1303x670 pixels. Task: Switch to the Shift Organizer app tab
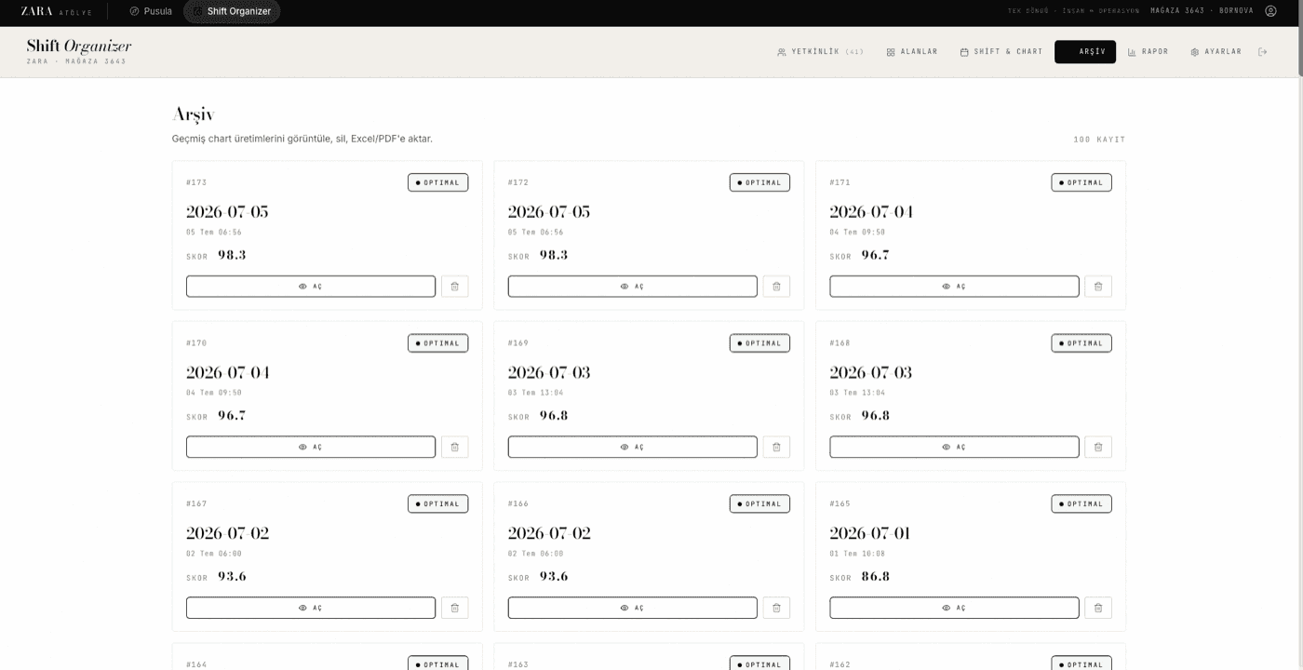(232, 11)
